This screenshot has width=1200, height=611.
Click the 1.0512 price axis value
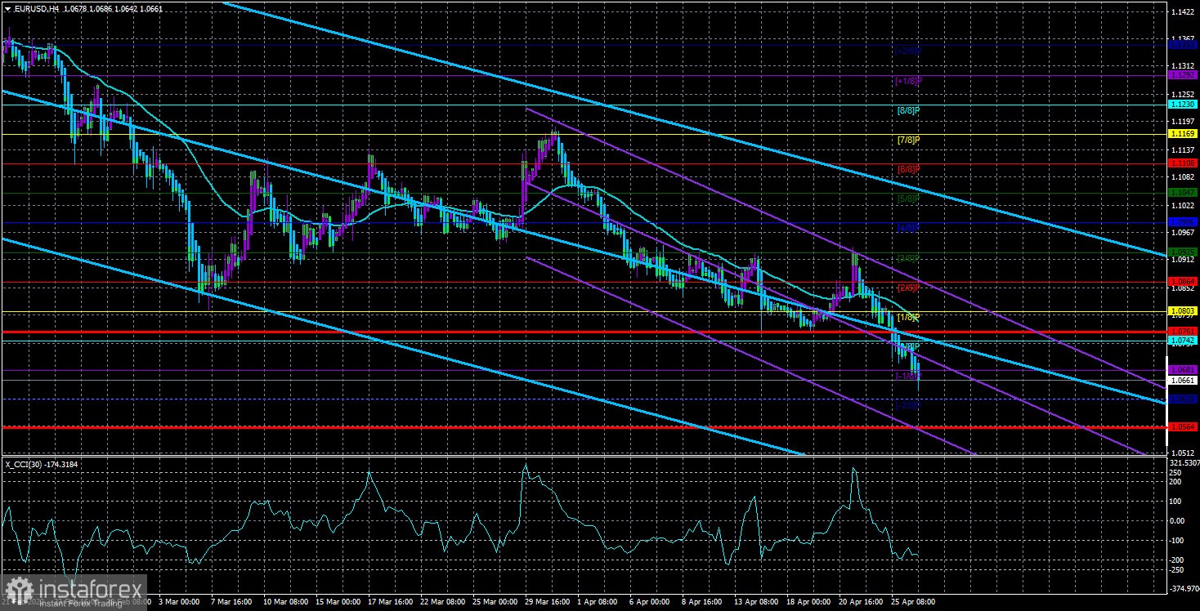click(1182, 453)
